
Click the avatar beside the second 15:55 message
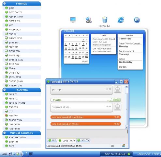pyautogui.click(x=118, y=107)
